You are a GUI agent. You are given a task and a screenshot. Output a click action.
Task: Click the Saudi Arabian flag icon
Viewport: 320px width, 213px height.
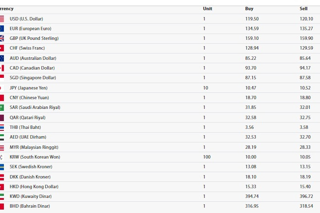tap(2, 107)
